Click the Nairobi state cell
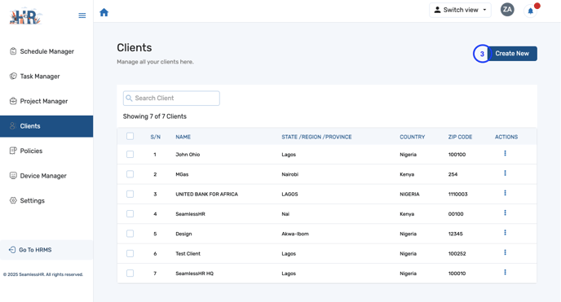Viewport: 561px width, 302px height. (289, 174)
